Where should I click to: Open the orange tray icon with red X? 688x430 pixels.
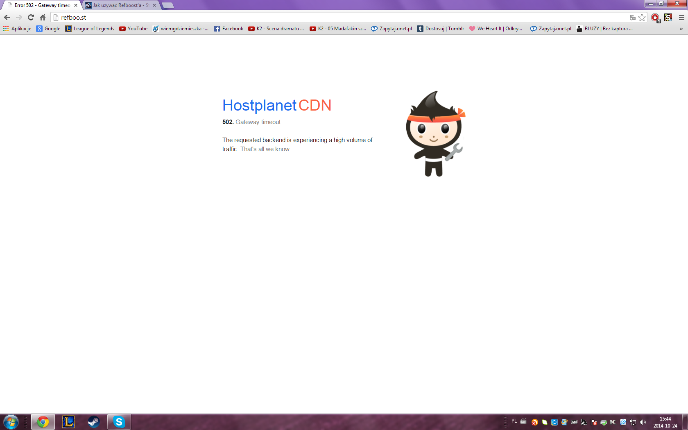(534, 422)
